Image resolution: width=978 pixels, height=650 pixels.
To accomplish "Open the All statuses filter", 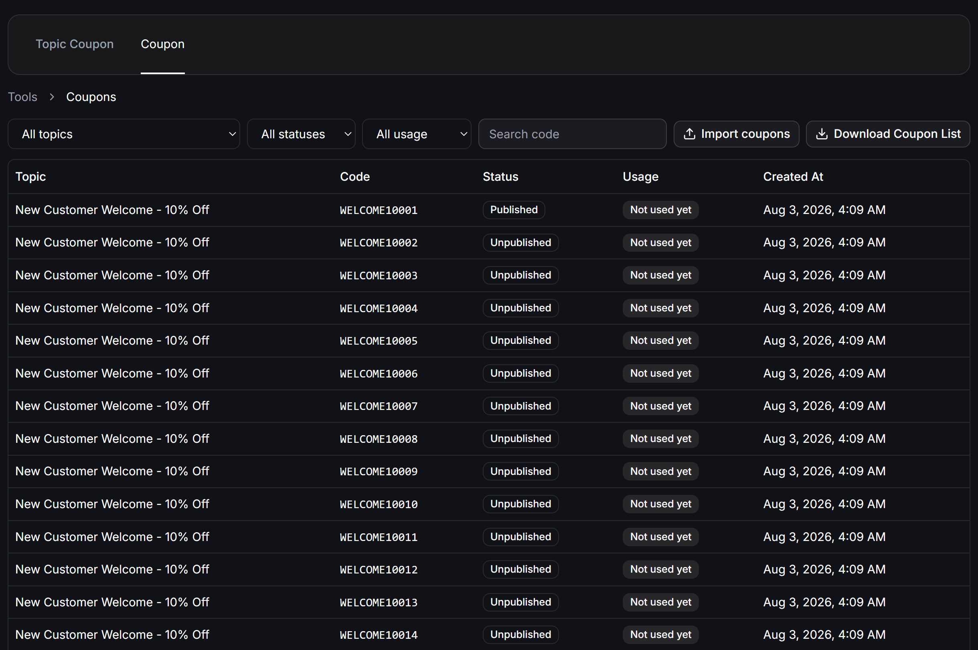I will (x=301, y=134).
